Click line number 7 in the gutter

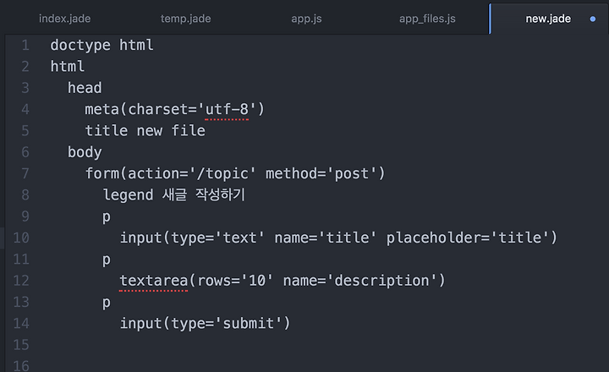(x=25, y=173)
